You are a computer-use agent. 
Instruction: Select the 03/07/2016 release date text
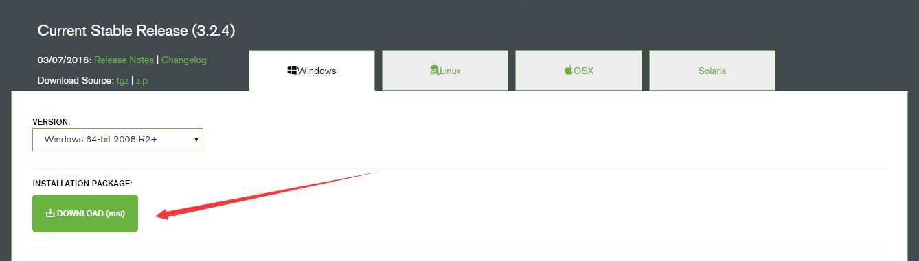click(x=65, y=60)
